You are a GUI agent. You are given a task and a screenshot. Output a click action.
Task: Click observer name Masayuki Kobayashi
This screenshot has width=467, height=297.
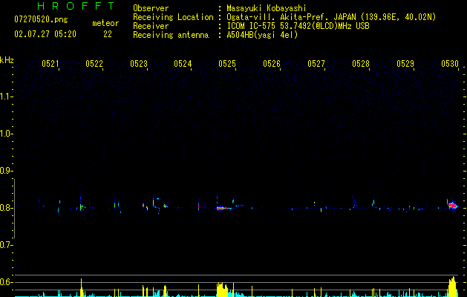(x=267, y=8)
